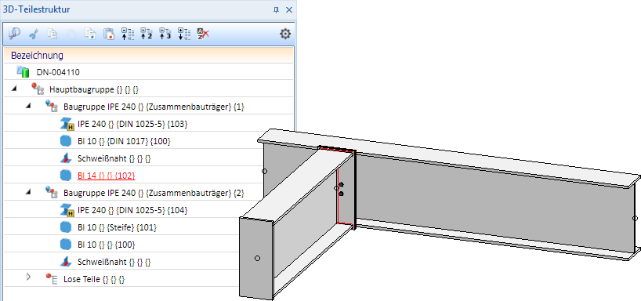Click the icon of Baugruppe IPE 240 {1}

pos(51,106)
